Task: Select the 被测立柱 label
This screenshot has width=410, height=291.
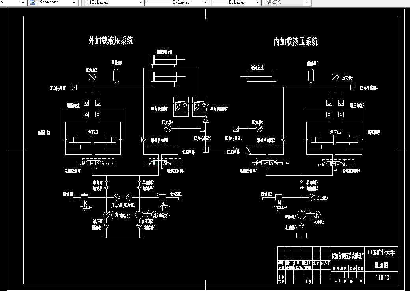Action: 257,68
